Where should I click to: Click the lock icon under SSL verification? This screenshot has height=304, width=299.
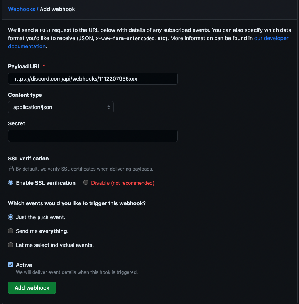11,169
